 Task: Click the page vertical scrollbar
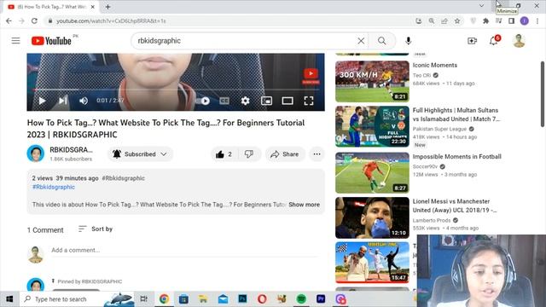pos(543,94)
